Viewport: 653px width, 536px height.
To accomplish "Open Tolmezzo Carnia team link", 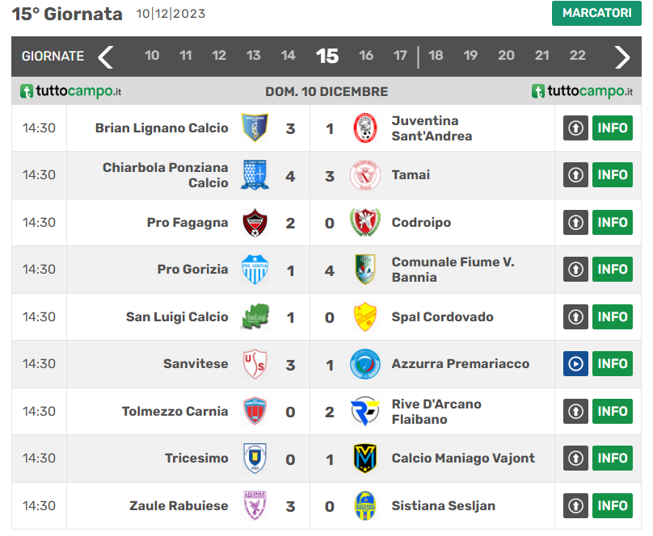I will (175, 411).
